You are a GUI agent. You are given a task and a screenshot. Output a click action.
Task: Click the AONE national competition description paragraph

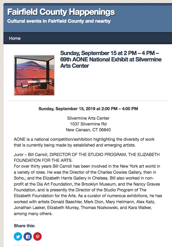click(x=84, y=142)
